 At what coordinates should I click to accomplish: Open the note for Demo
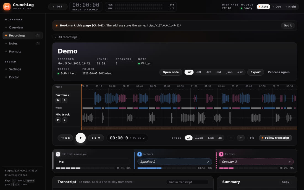tap(171, 72)
